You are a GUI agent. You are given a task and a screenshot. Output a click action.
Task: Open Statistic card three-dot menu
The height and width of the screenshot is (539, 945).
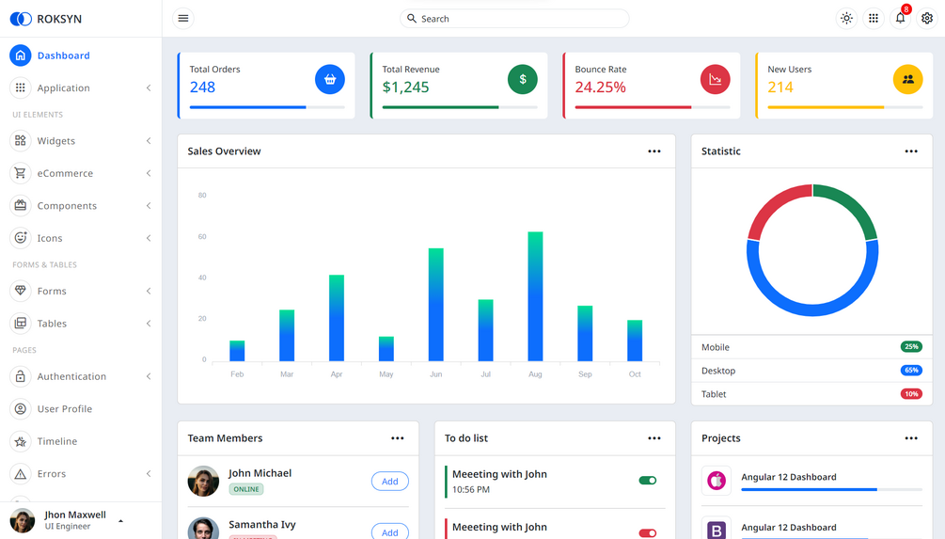point(911,151)
